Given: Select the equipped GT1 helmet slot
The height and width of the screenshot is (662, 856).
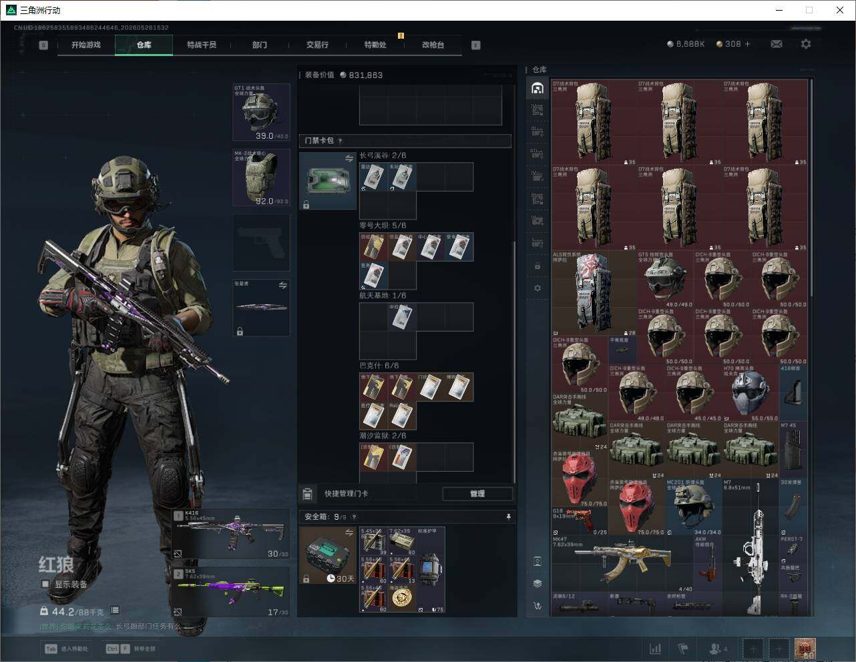Looking at the screenshot, I should pyautogui.click(x=261, y=112).
